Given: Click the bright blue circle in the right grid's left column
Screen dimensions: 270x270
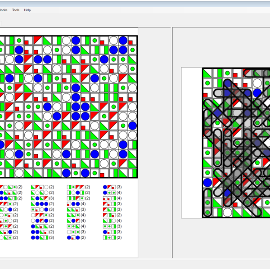Looking at the screenshot, I should coord(207,182).
